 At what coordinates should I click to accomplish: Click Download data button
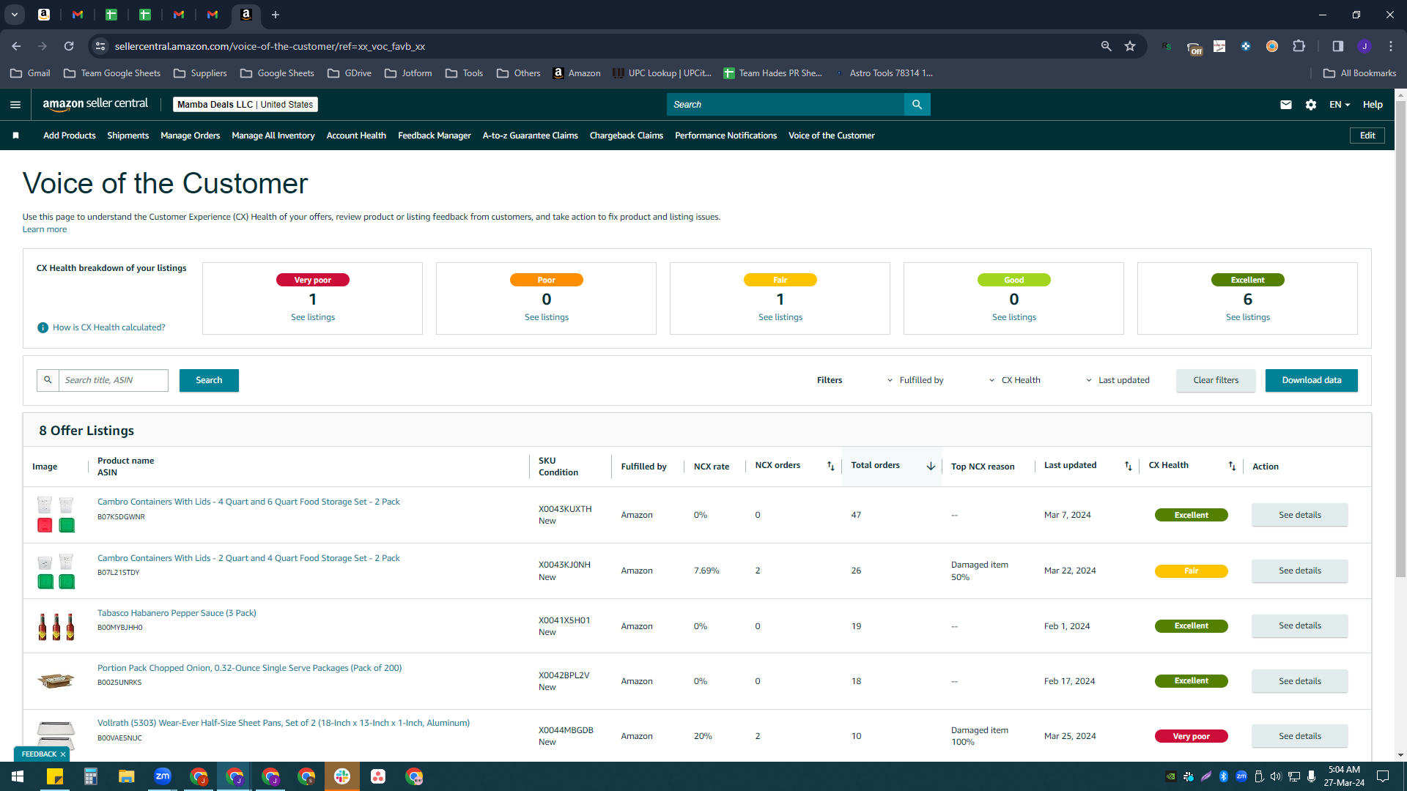1312,380
